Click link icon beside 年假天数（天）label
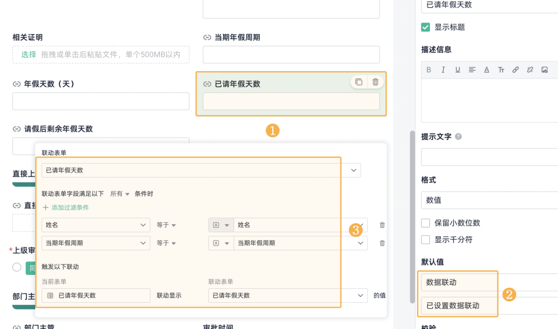 pos(17,84)
